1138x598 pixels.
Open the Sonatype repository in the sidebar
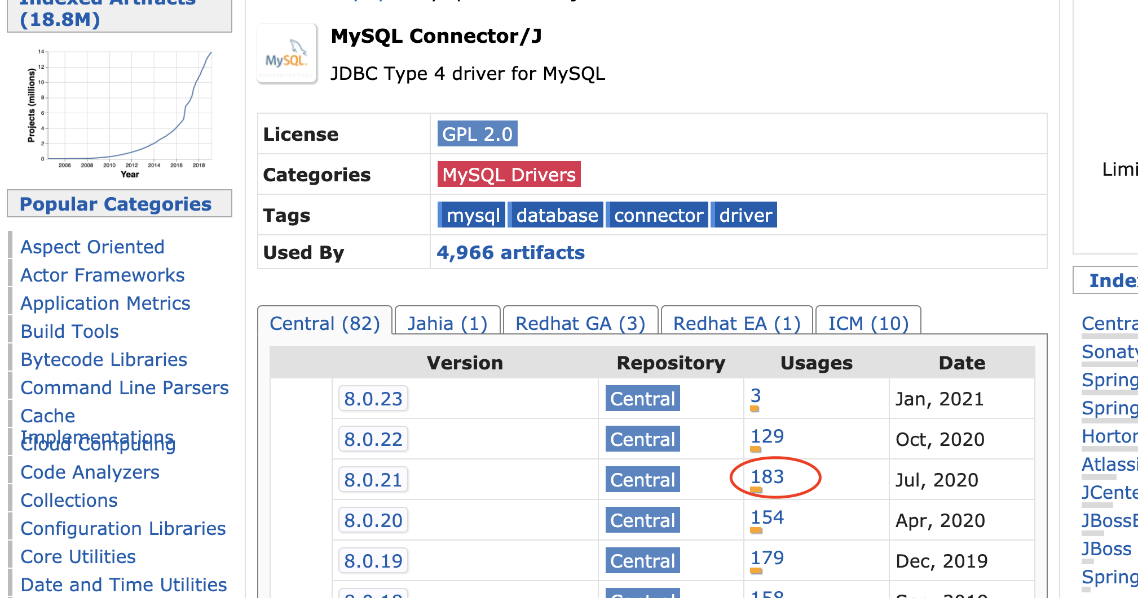[x=1109, y=351]
